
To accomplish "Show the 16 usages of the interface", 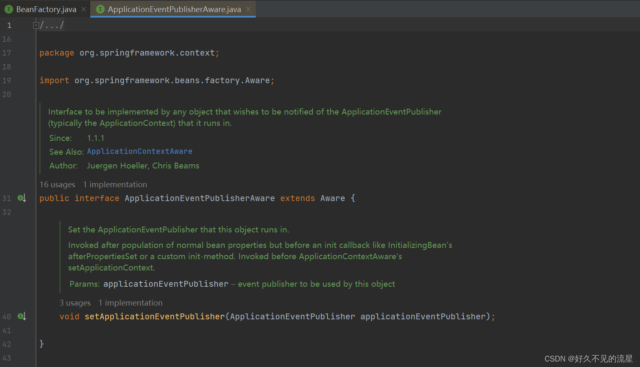I will [x=57, y=184].
